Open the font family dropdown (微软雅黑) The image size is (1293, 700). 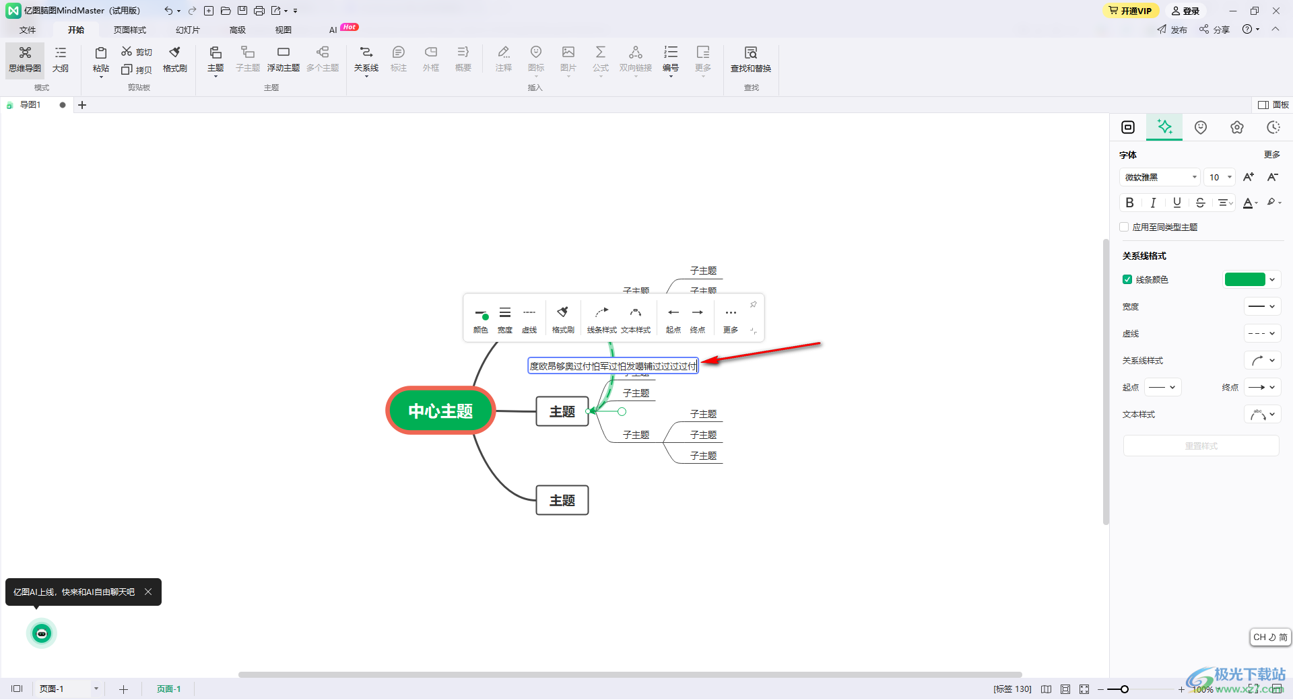[1160, 177]
